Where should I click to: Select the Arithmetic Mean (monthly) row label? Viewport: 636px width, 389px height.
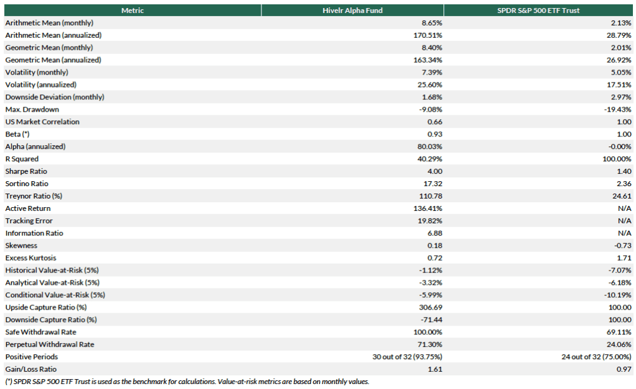(x=49, y=23)
